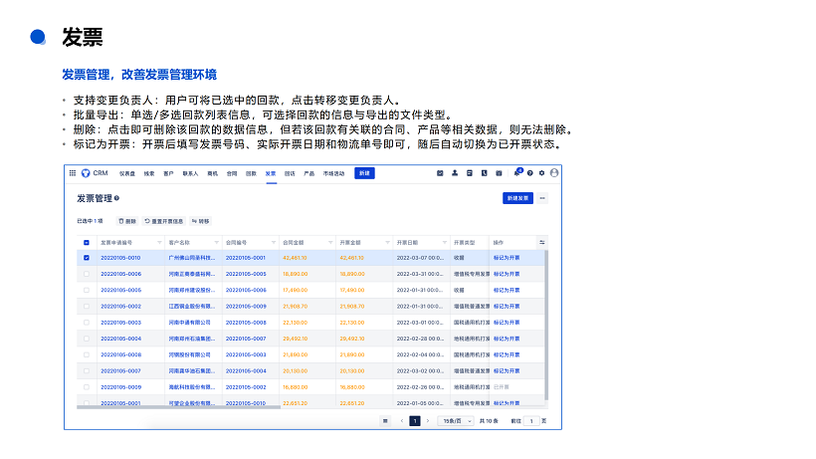Viewport: 816px width, 459px height.
Task: Open invoice number link 20220105-0002
Action: point(120,306)
